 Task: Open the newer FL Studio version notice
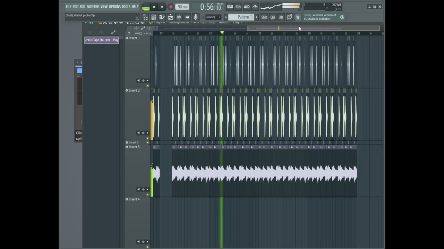coord(320,17)
